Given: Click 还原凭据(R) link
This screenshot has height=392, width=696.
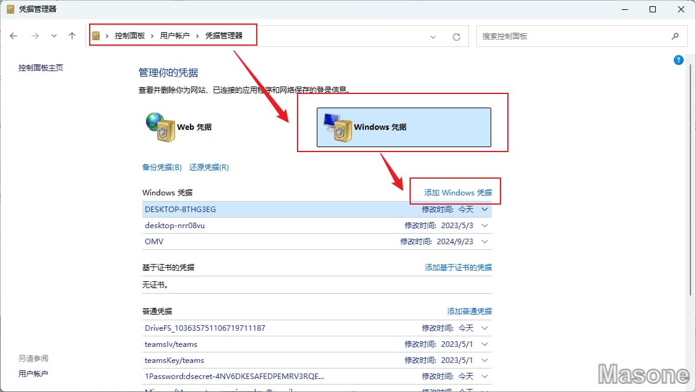Looking at the screenshot, I should point(209,167).
